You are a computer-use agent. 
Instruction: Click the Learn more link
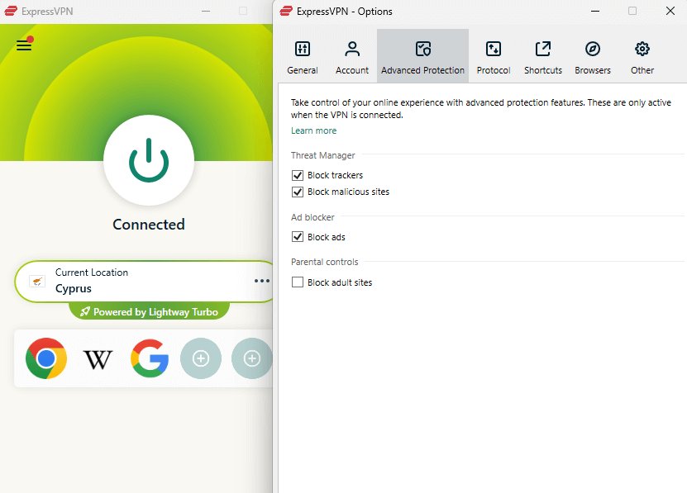[x=313, y=130]
